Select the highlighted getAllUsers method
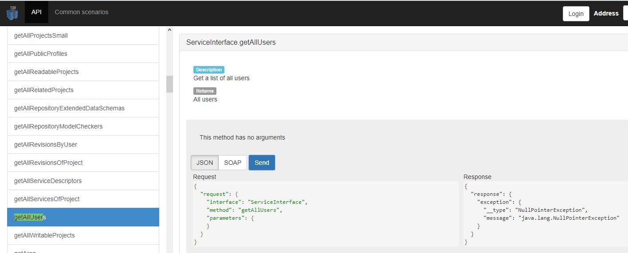Screen dimensions: 628x253 coord(83,217)
